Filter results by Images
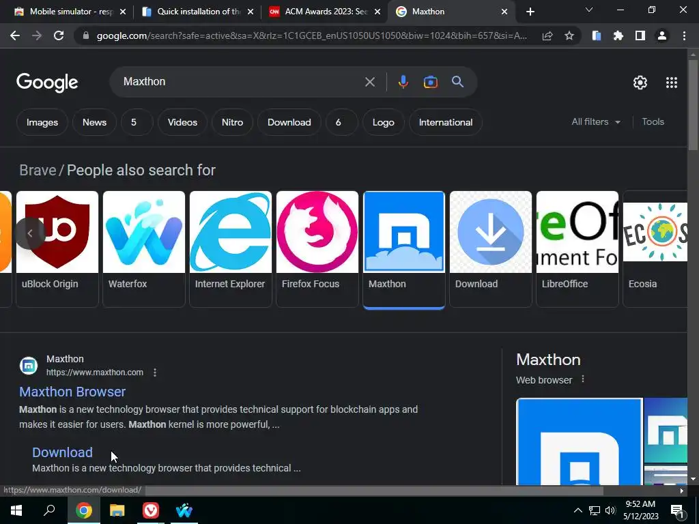 point(42,122)
